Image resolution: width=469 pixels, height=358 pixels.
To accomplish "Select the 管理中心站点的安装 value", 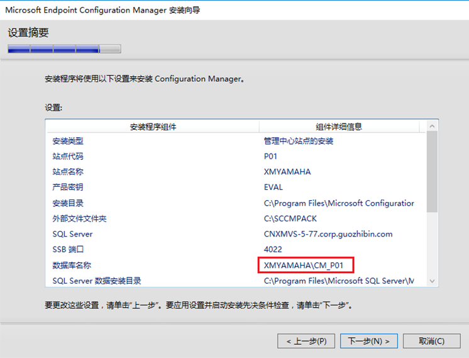I will pyautogui.click(x=299, y=141).
